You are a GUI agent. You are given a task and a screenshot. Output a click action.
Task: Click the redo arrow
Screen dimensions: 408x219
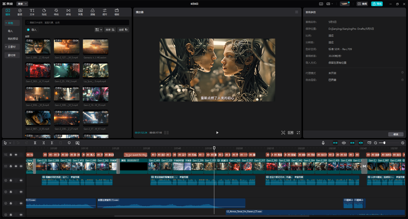27,143
